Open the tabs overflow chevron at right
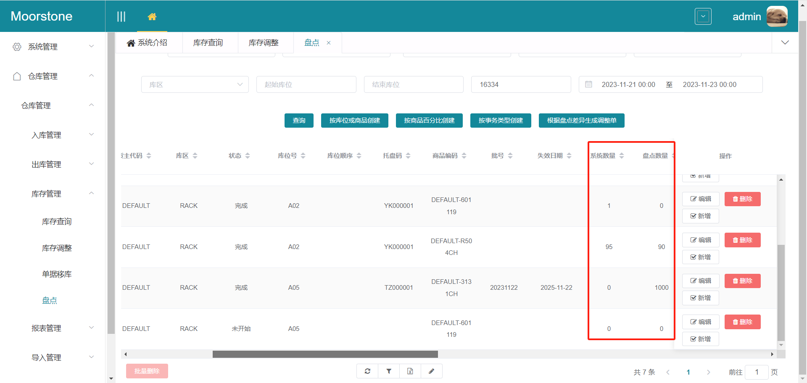Screen dimensions: 807x383 (x=785, y=42)
